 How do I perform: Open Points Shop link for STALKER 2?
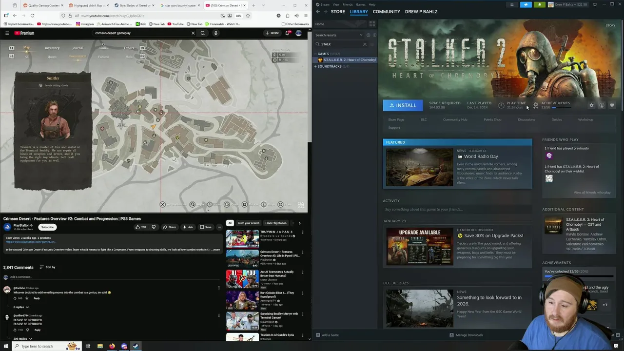click(x=492, y=119)
